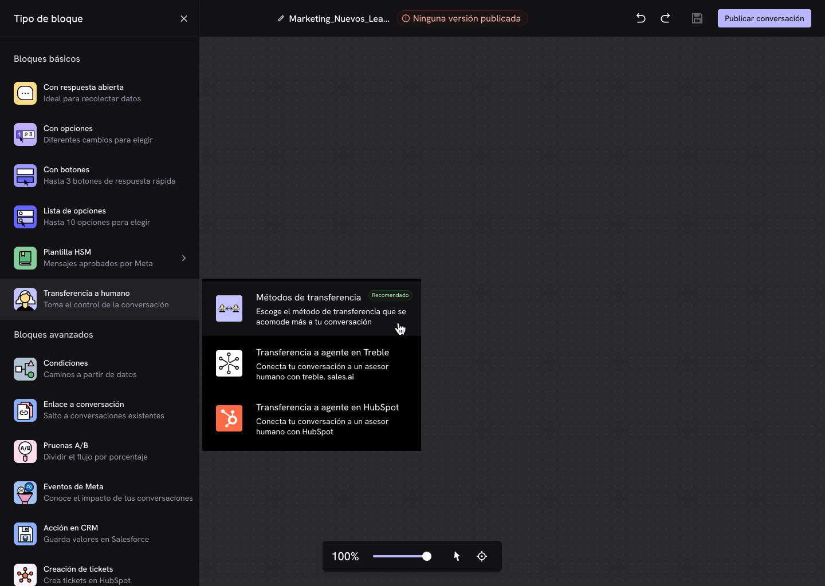Select Hasta 10 opciones para elegir text
This screenshot has height=586, width=825.
97,223
